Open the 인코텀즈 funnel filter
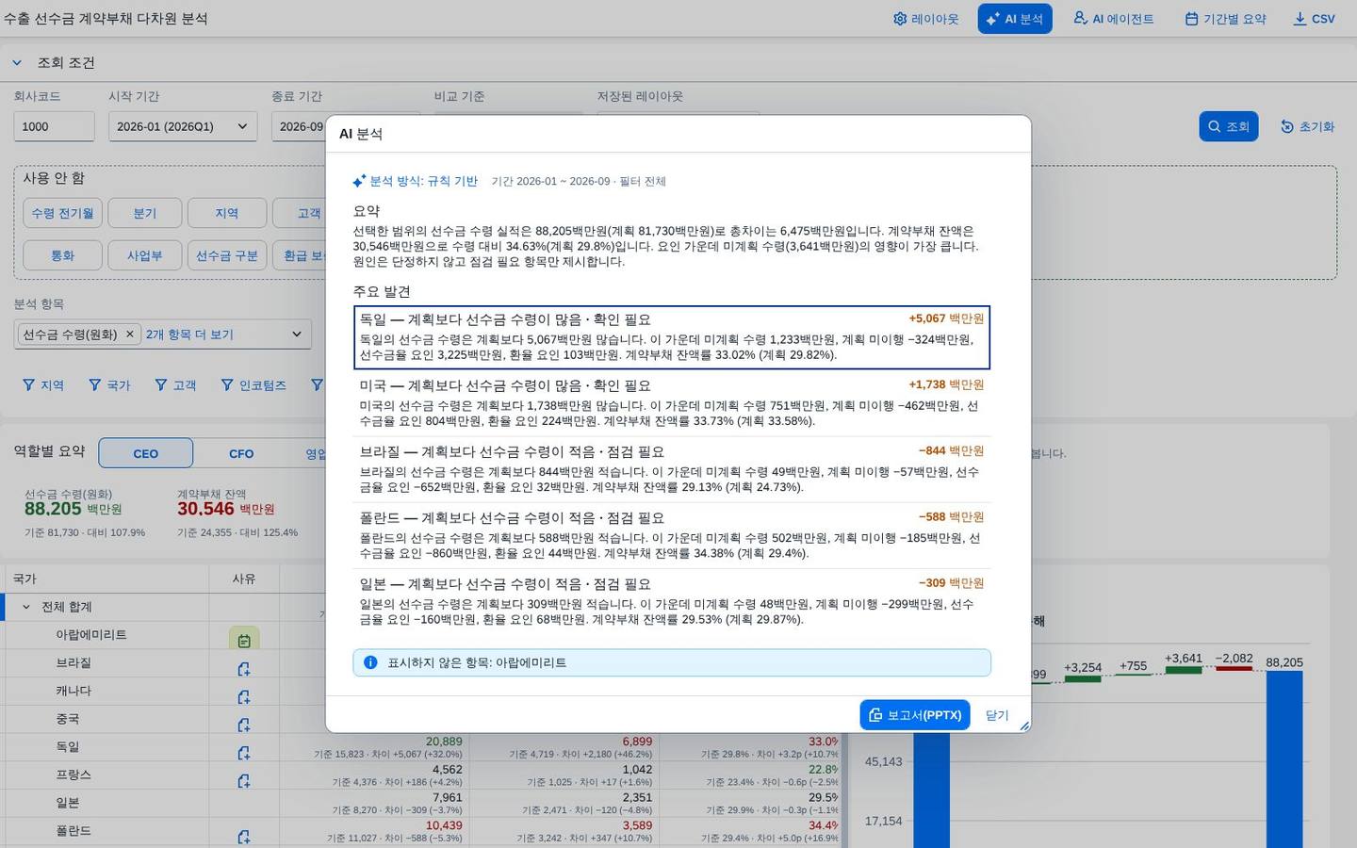 [x=253, y=385]
